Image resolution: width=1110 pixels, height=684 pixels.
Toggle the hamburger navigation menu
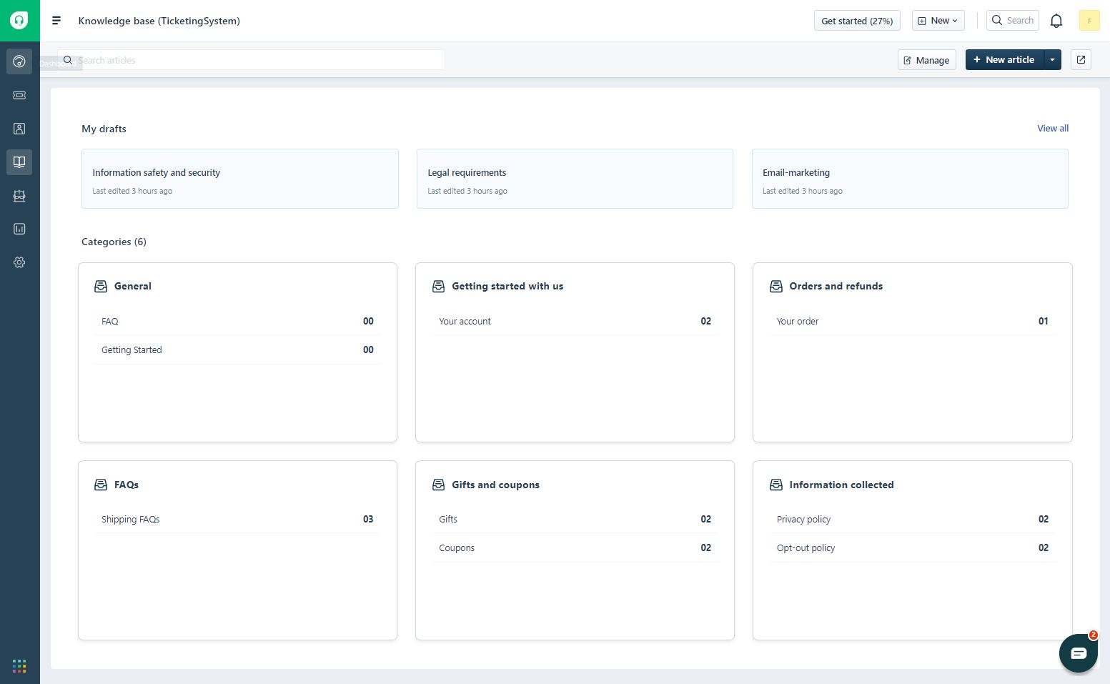56,21
